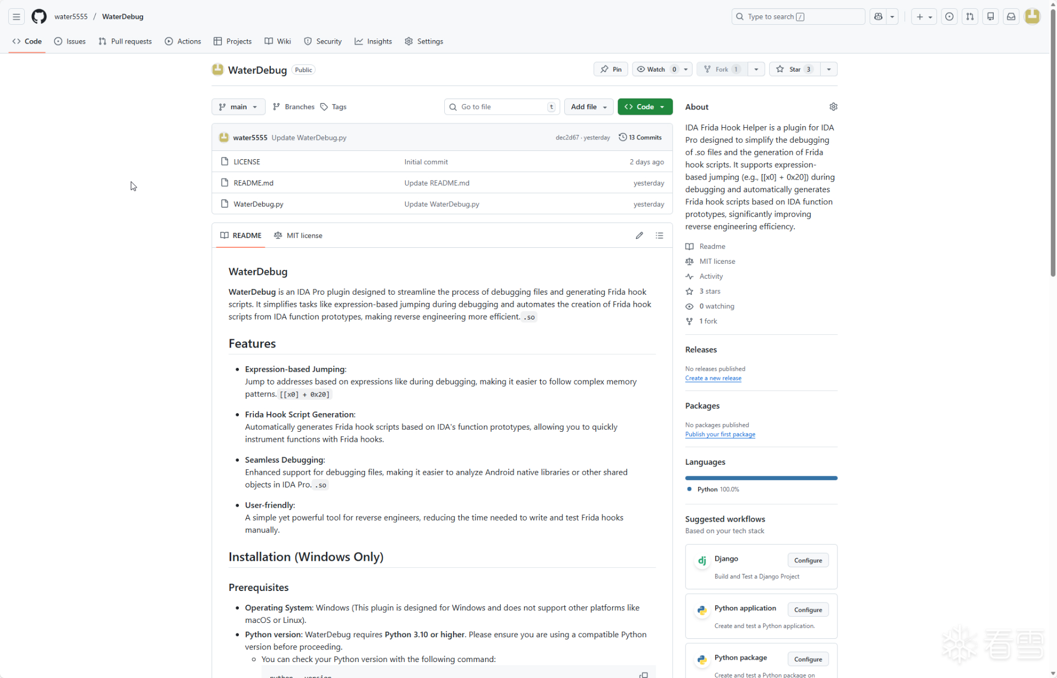Open the Copilot icon in header
Viewport: 1057px width, 678px height.
click(878, 17)
